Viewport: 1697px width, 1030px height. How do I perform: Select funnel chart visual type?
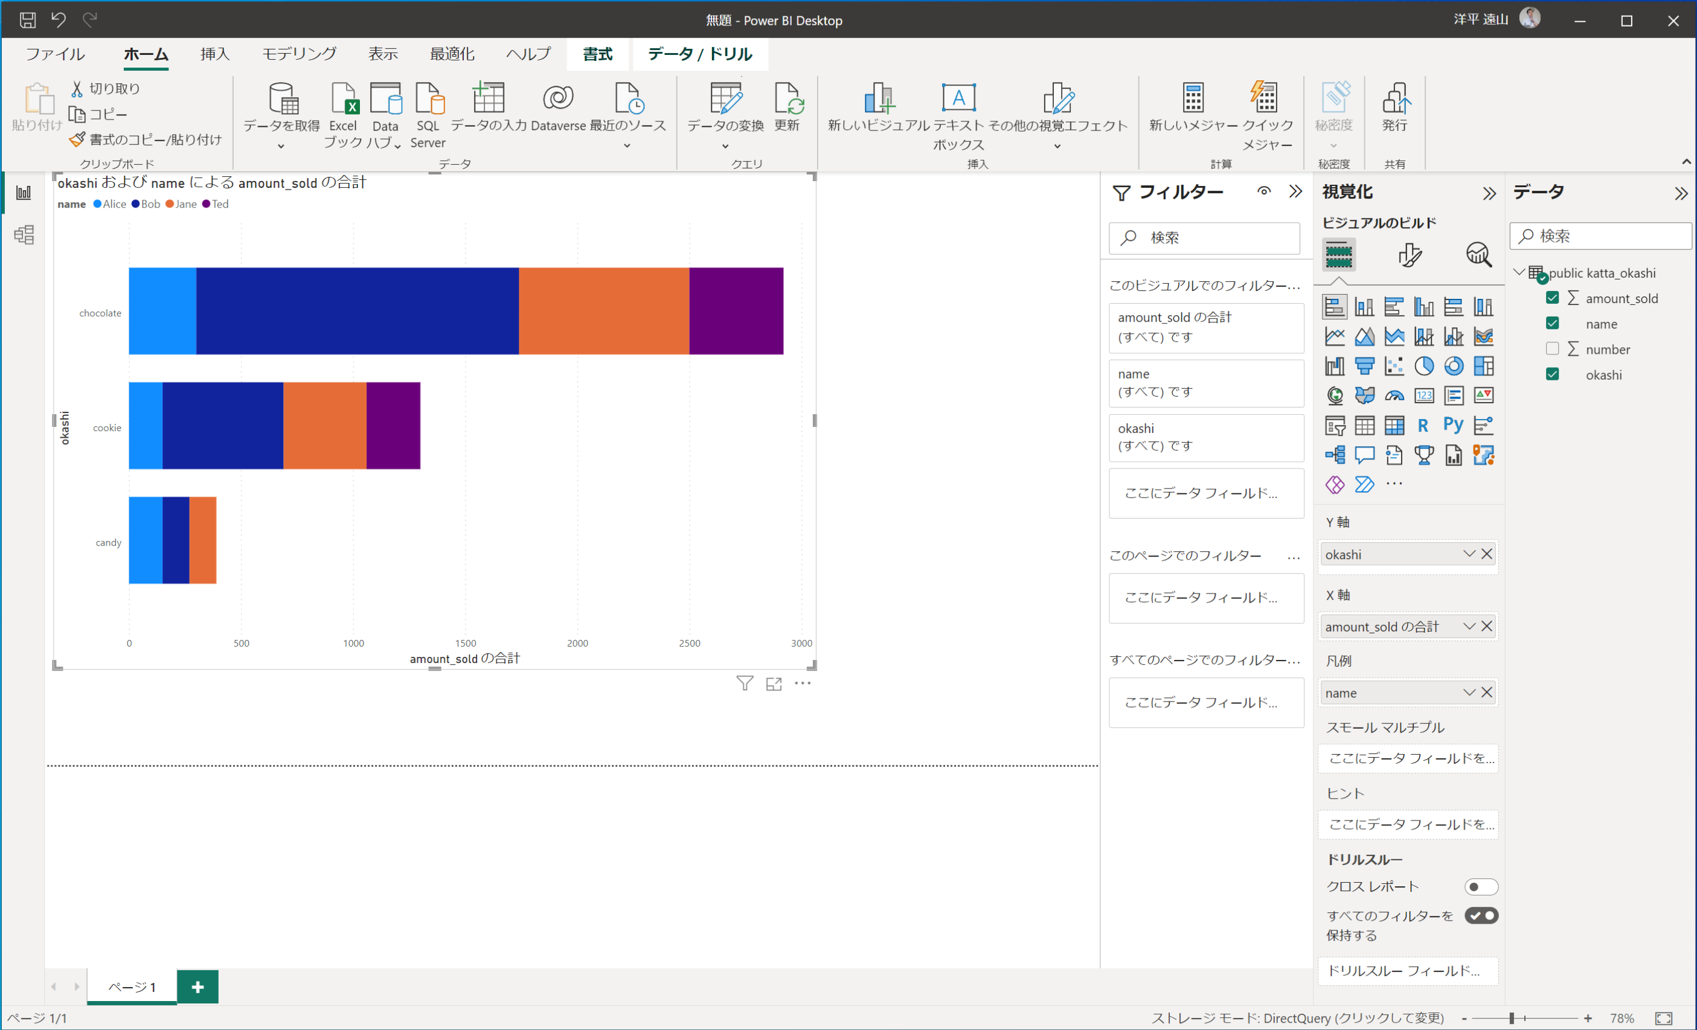1364,366
